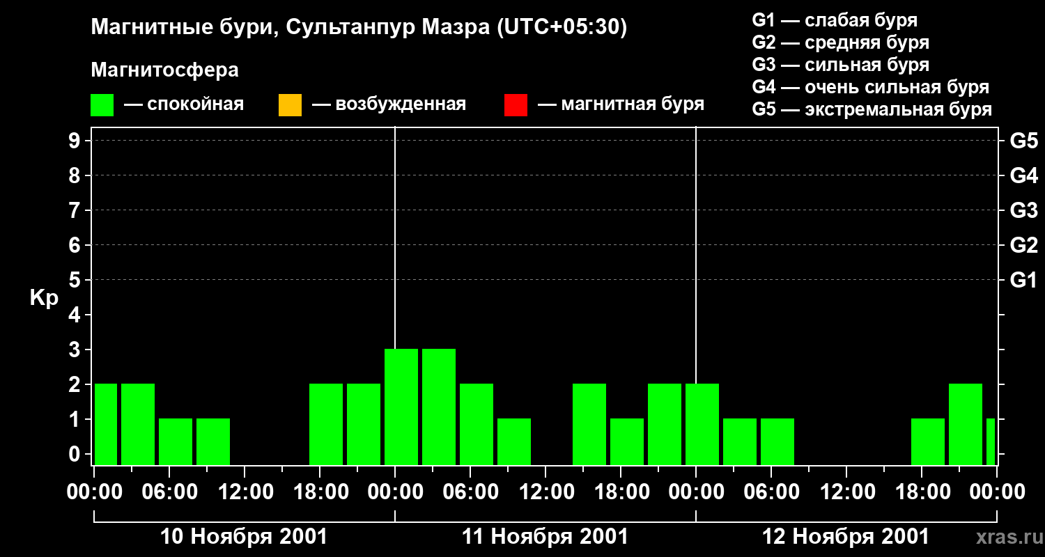Click the 12 November Kp 1 bar spanning 06:00
This screenshot has height=557, width=1045.
click(x=777, y=441)
